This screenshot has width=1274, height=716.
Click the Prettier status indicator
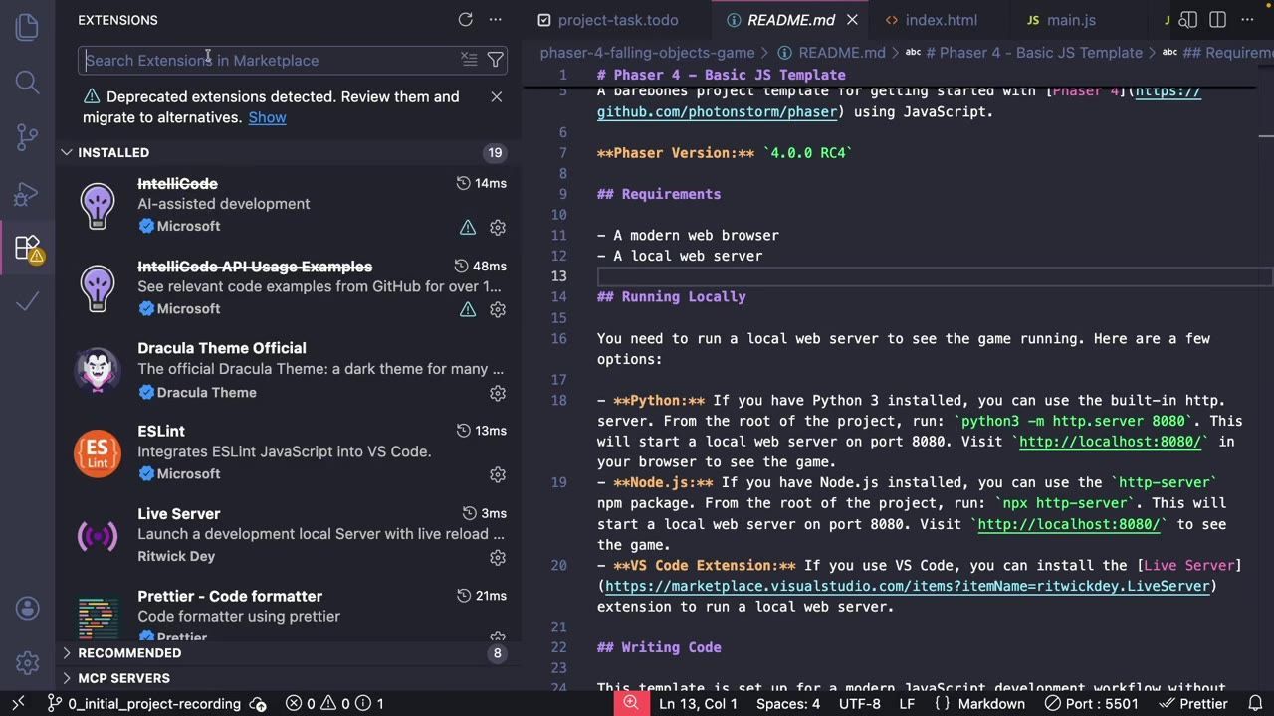(x=1192, y=703)
